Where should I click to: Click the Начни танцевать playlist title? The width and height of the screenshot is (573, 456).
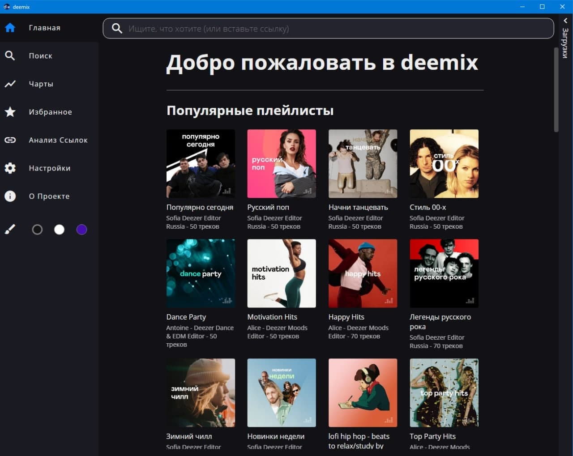coord(358,207)
